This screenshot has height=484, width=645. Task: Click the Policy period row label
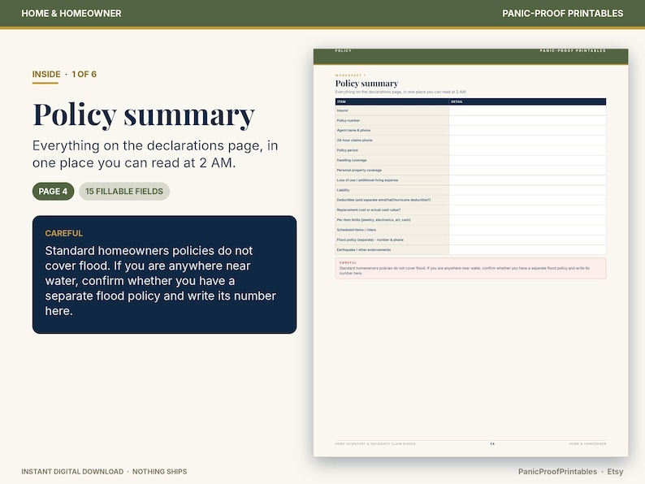347,150
